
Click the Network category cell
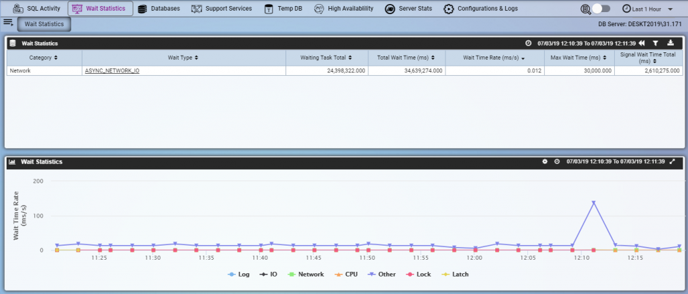[x=44, y=70]
